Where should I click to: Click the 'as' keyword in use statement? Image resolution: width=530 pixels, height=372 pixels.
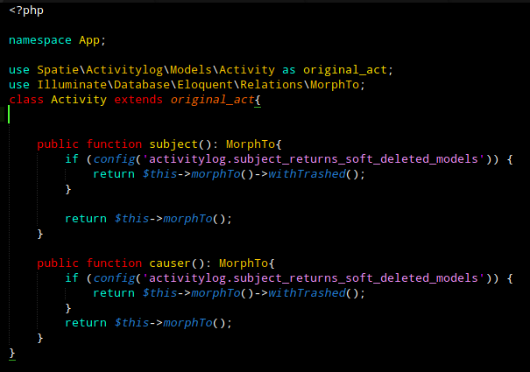pos(289,70)
